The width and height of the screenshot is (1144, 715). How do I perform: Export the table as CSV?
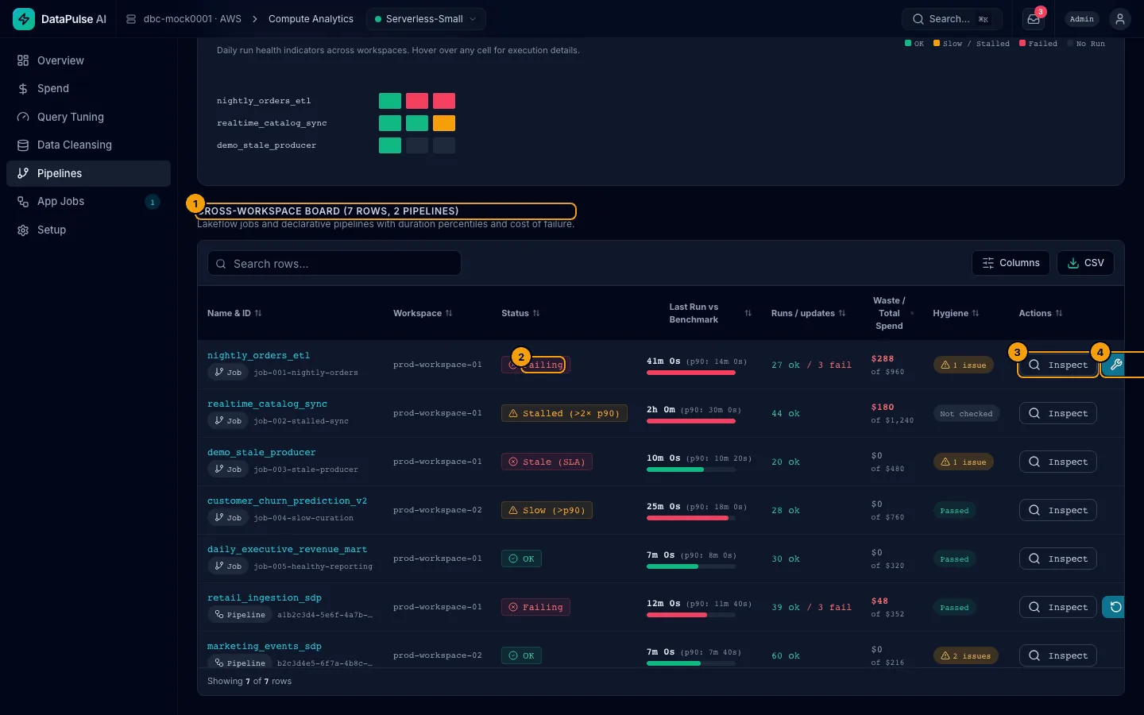tap(1085, 263)
